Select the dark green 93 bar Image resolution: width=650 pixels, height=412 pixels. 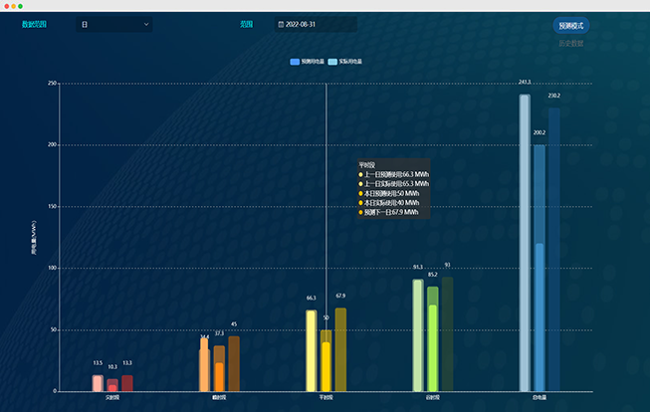tap(447, 333)
